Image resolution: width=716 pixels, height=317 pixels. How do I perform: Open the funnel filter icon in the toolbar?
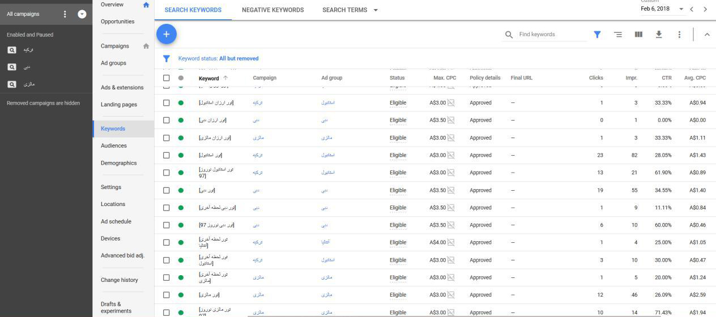pos(597,35)
